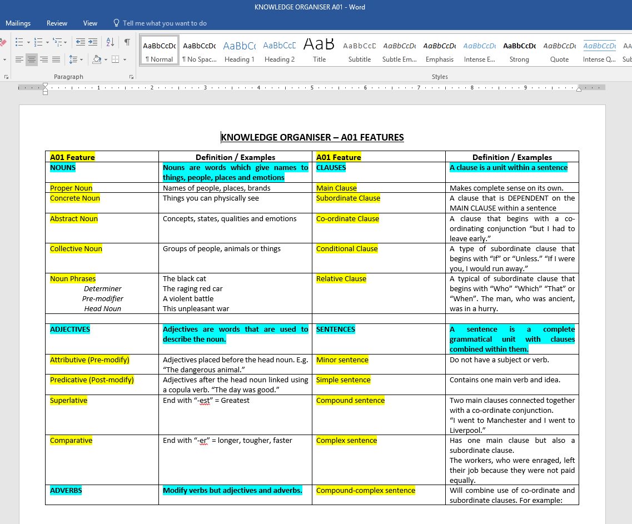Screen dimensions: 632x524
Task: Increase paragraph indent
Action: [93, 42]
